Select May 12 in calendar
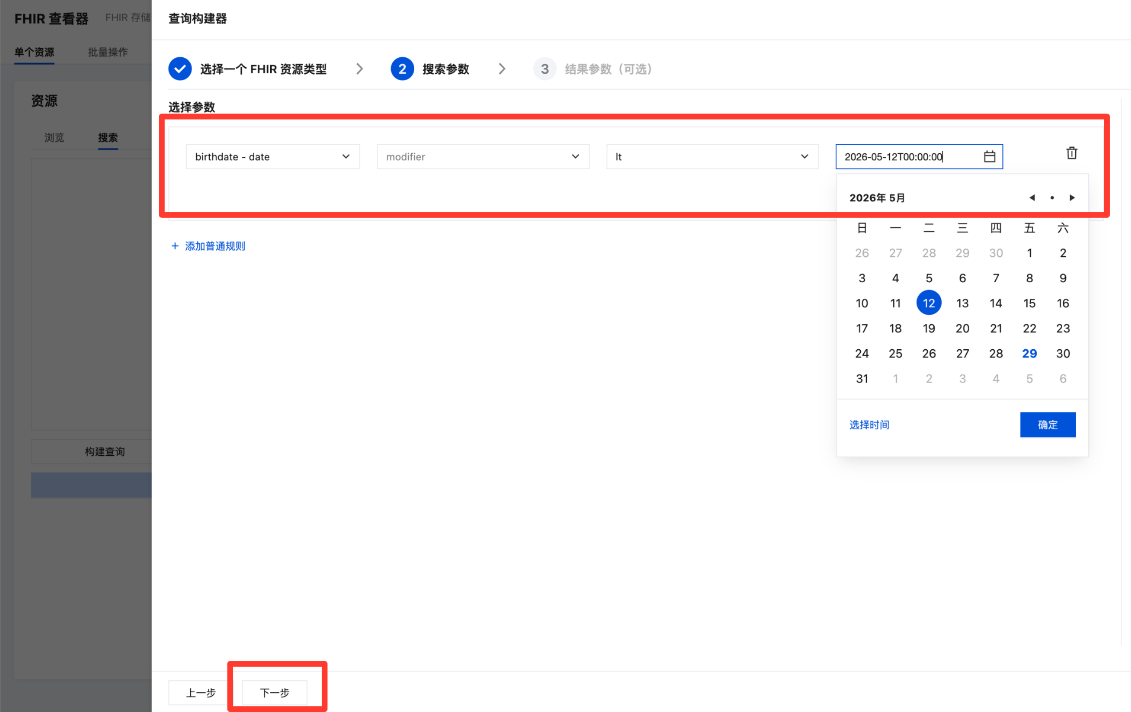The height and width of the screenshot is (712, 1131). tap(929, 303)
